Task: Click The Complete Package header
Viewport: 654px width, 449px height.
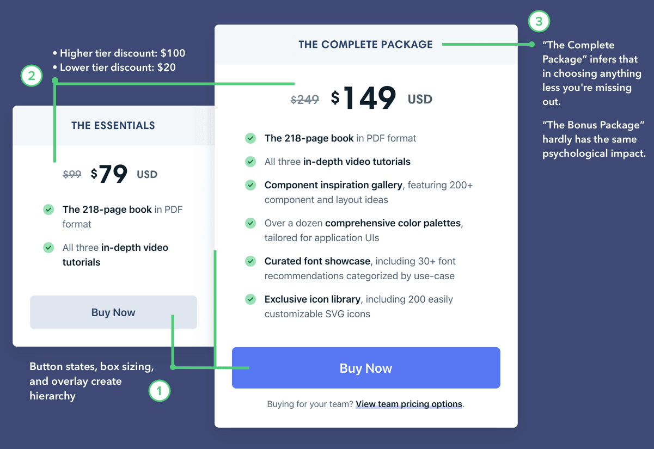Action: [365, 45]
